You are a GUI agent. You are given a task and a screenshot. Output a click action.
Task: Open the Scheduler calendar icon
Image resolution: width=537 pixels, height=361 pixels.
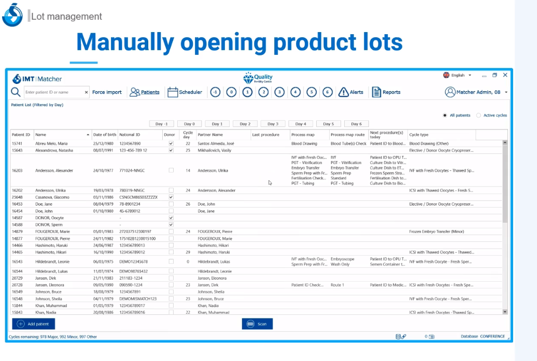(173, 92)
